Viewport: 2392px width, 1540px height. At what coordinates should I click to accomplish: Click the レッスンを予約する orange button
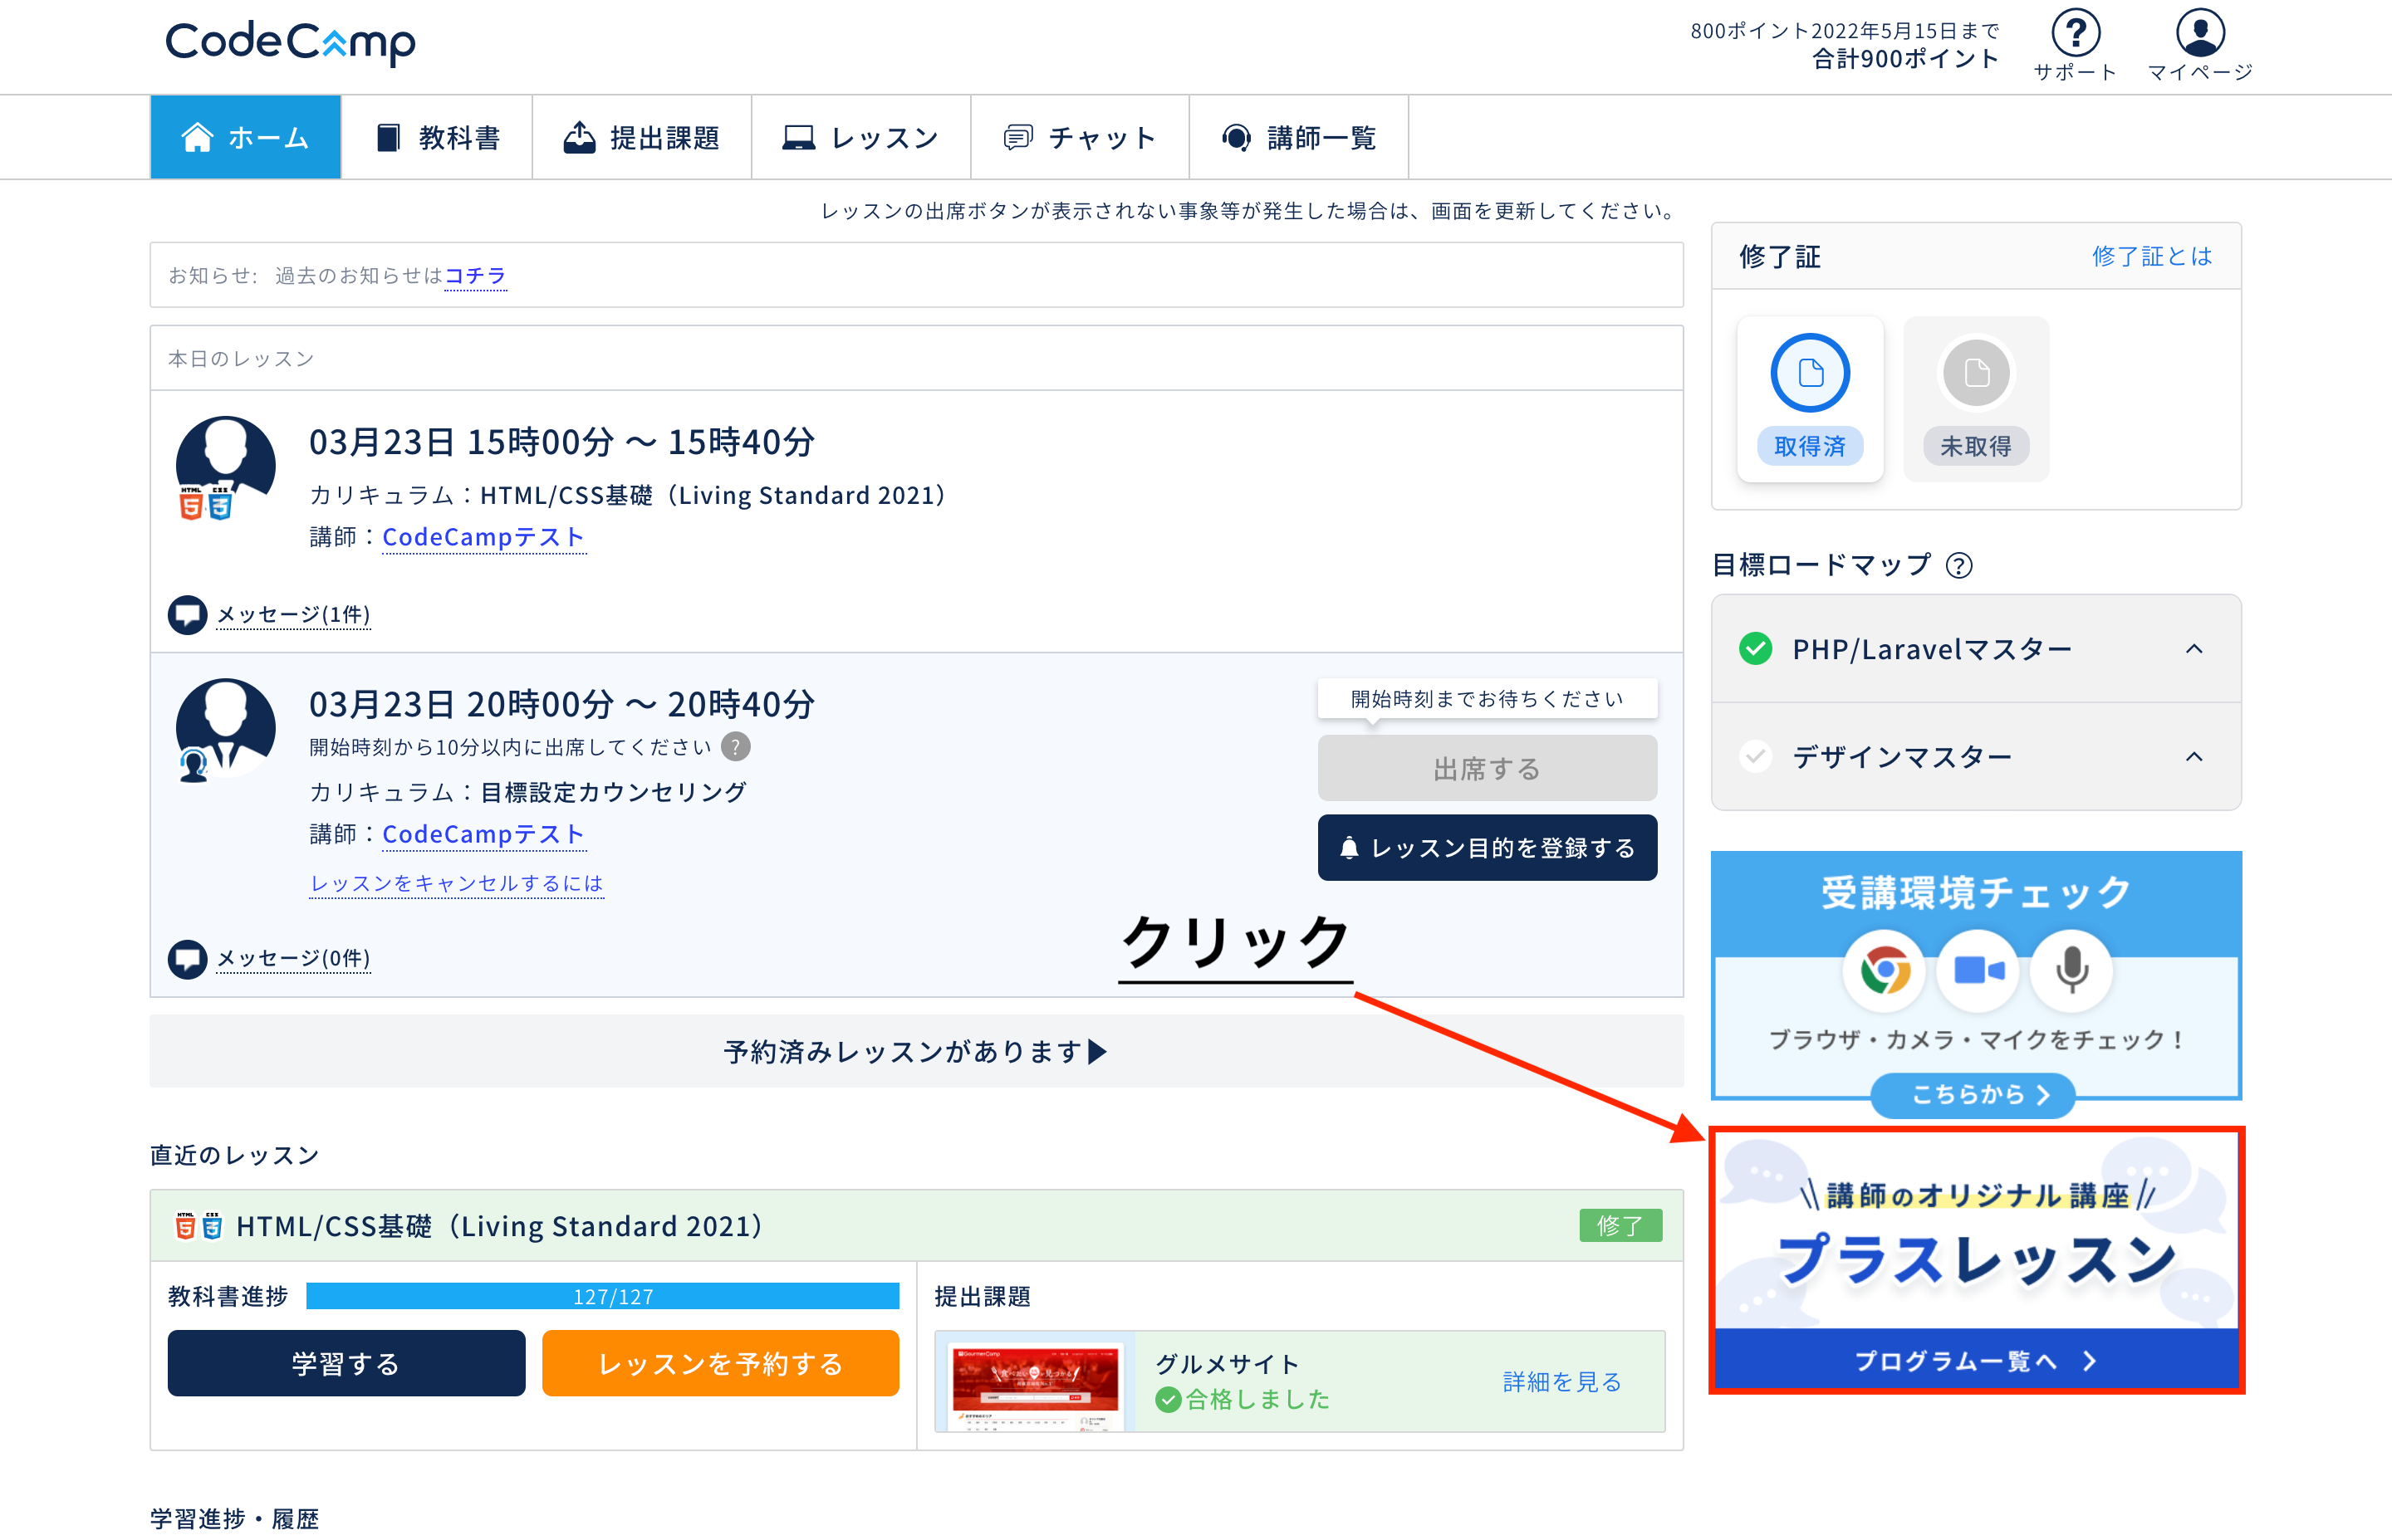(720, 1363)
